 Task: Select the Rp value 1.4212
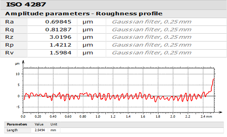(60, 45)
